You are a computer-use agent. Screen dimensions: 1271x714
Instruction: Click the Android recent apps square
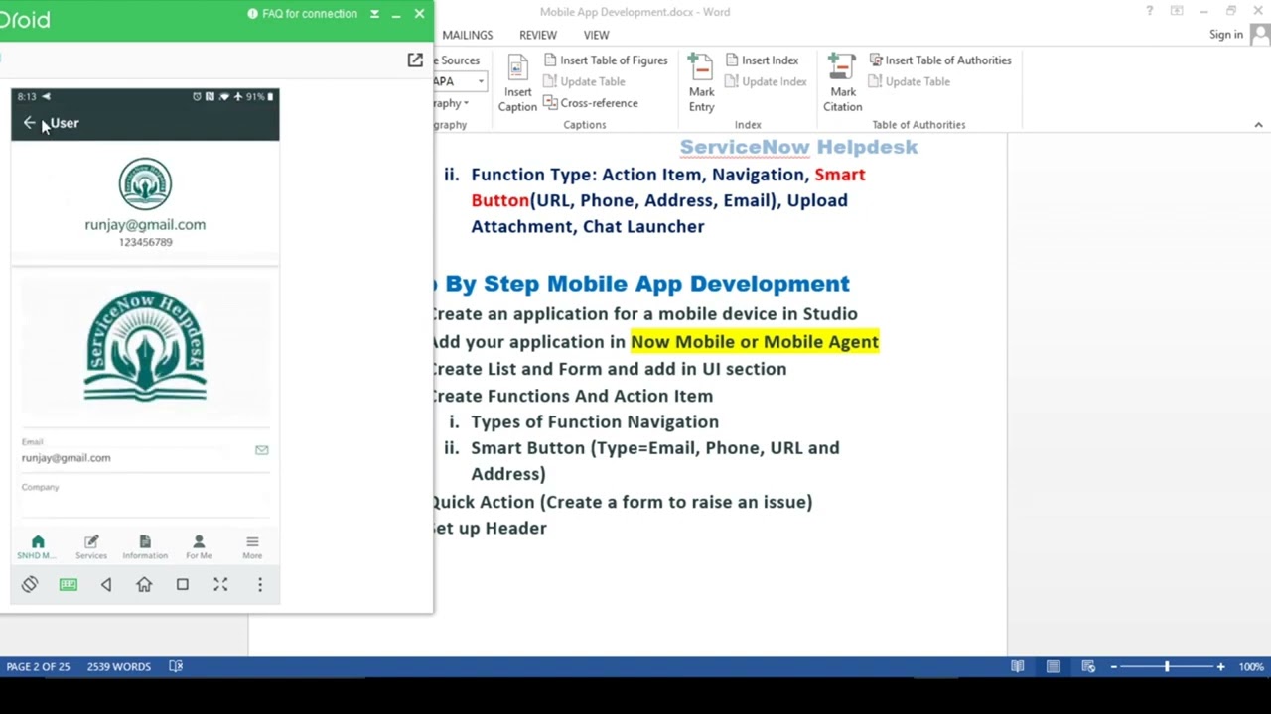click(x=183, y=585)
